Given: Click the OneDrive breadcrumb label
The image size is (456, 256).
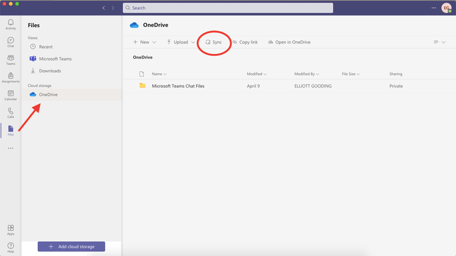Looking at the screenshot, I should (x=143, y=57).
